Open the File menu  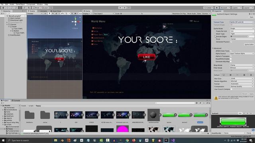2,4
